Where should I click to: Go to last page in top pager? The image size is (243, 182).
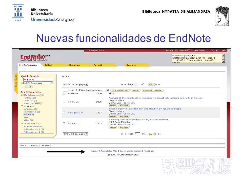coord(159,84)
